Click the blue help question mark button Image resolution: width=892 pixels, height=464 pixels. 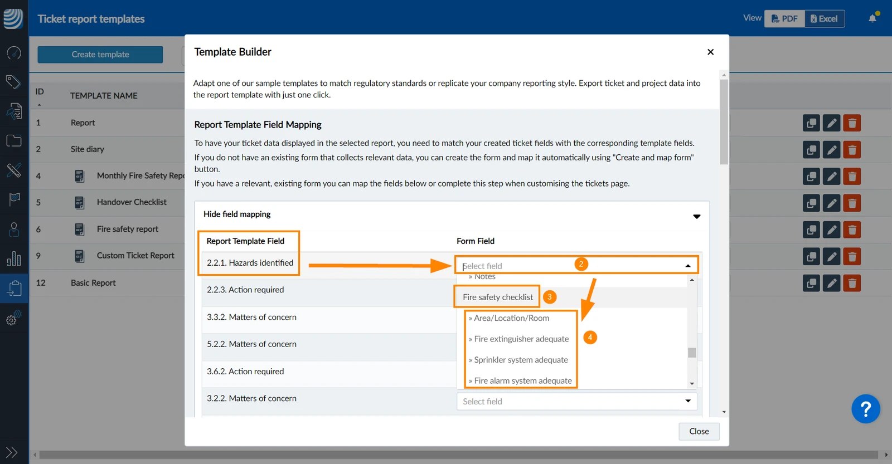point(865,409)
